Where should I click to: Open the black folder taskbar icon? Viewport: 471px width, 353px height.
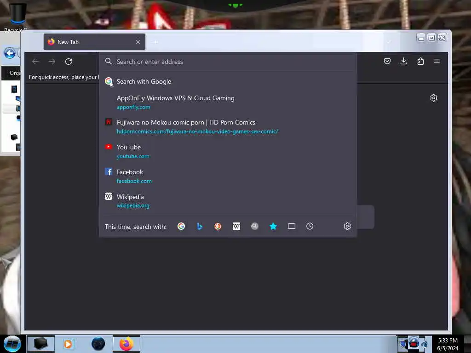click(41, 344)
